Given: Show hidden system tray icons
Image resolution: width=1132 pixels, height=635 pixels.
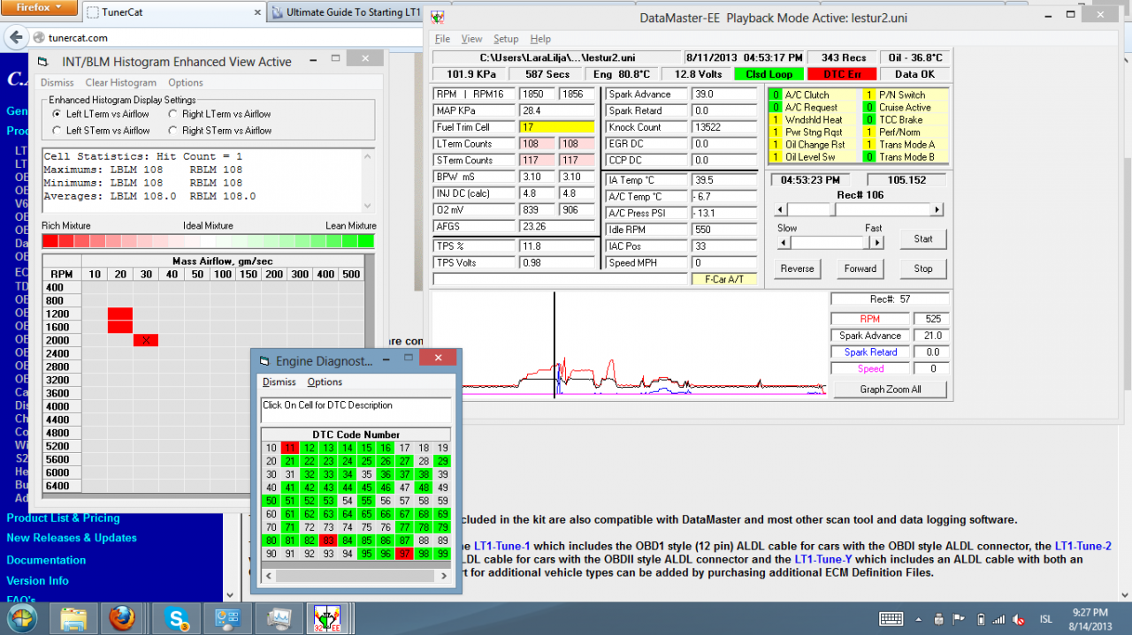Looking at the screenshot, I should (921, 618).
